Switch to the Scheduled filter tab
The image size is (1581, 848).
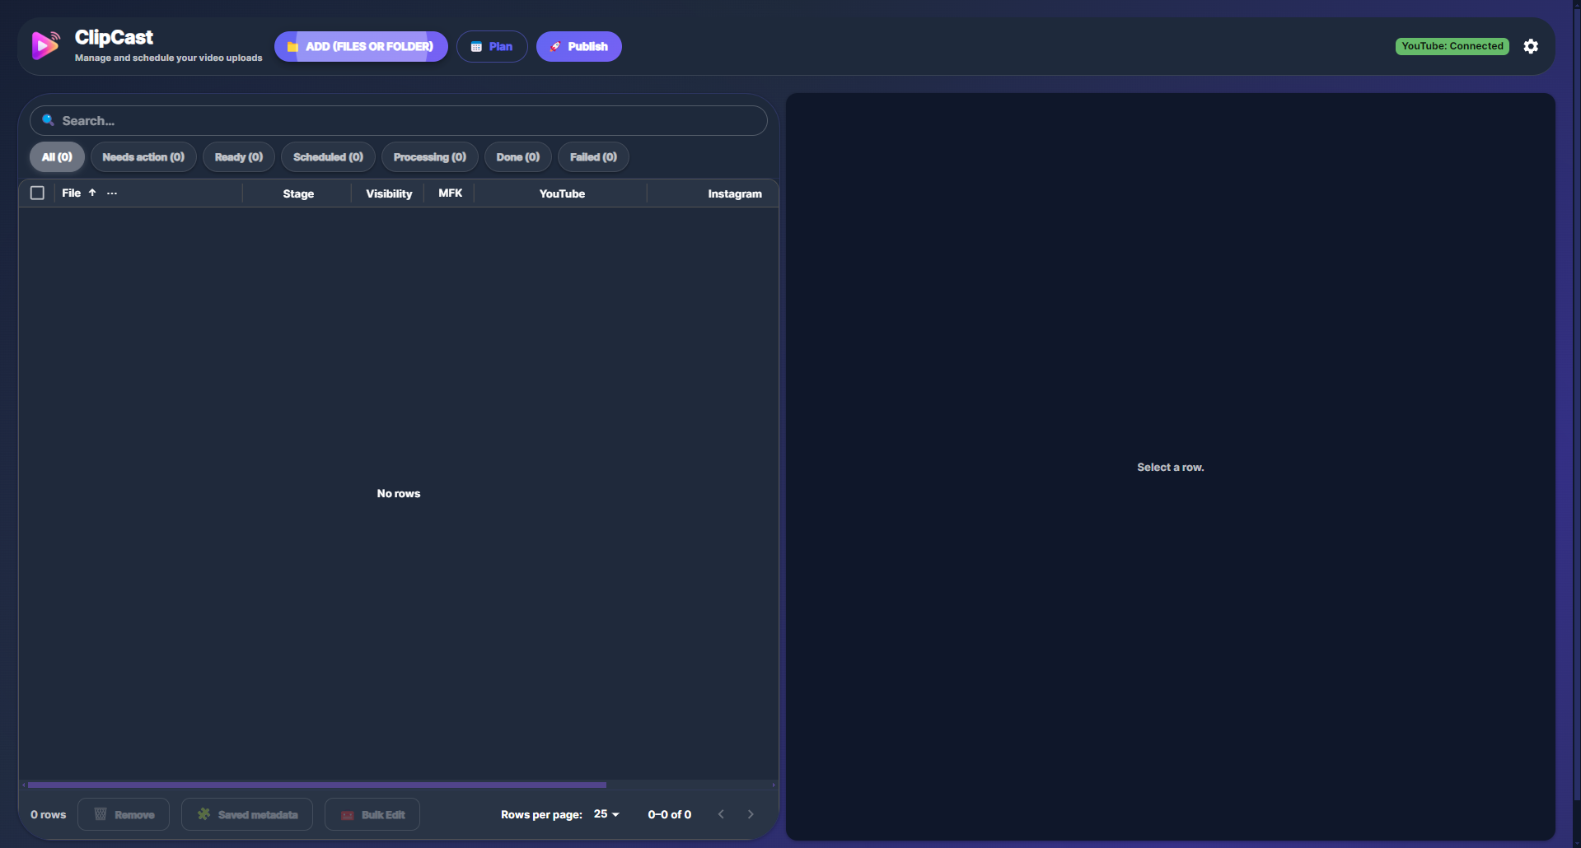coord(328,157)
